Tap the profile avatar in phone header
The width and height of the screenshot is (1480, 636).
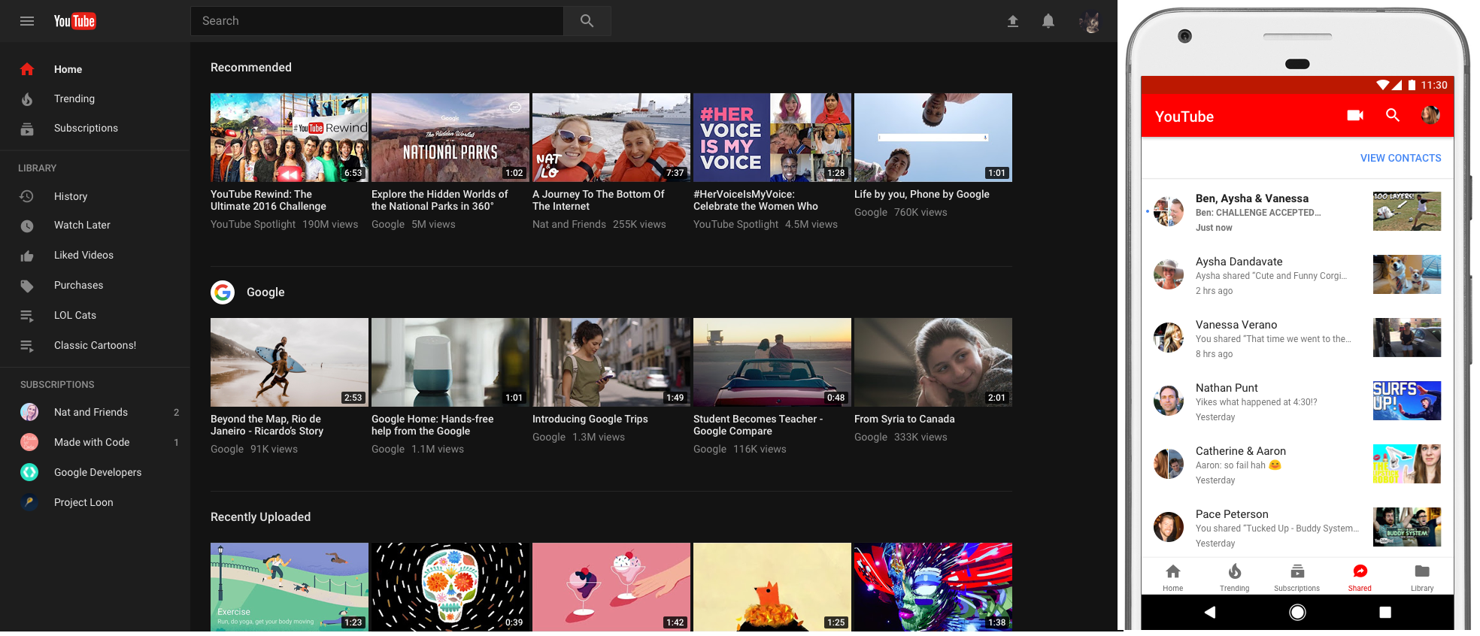click(x=1430, y=115)
